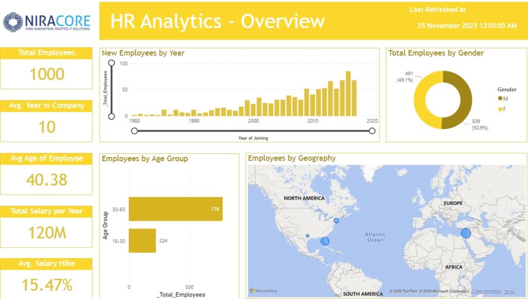
Task: Click the Total Employees by Gender title
Action: pos(436,53)
